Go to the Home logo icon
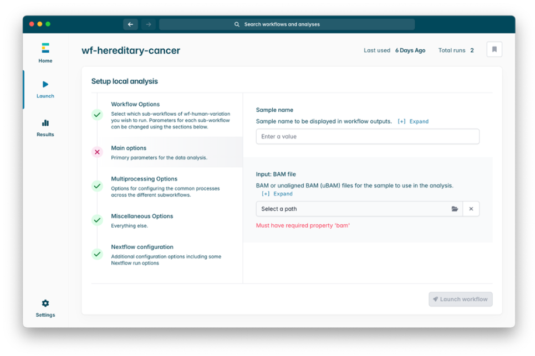 45,48
